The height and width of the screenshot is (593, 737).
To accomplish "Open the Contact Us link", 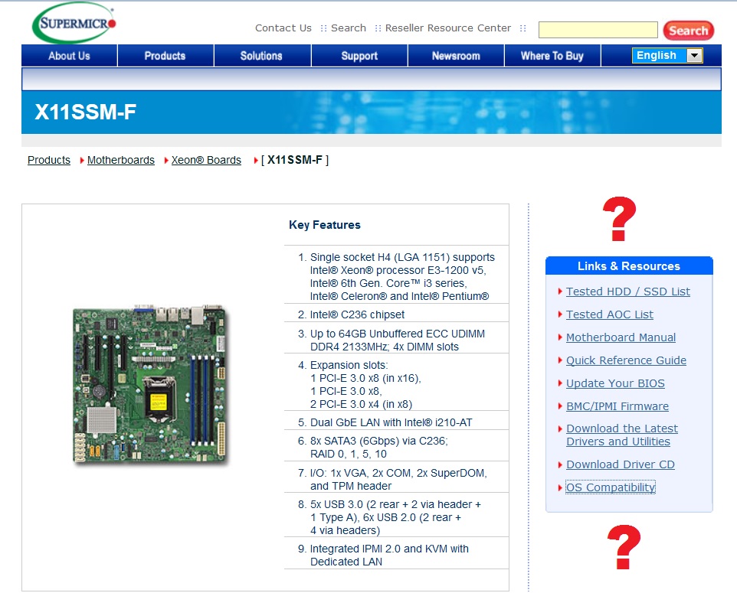I will click(x=283, y=28).
